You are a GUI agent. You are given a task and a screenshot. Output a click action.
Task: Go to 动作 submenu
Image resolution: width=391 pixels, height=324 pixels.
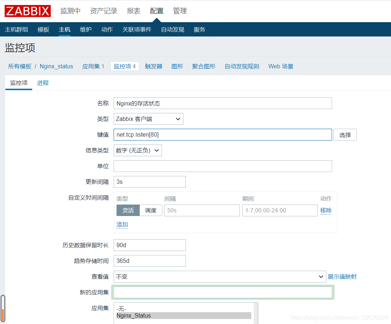pyautogui.click(x=107, y=29)
